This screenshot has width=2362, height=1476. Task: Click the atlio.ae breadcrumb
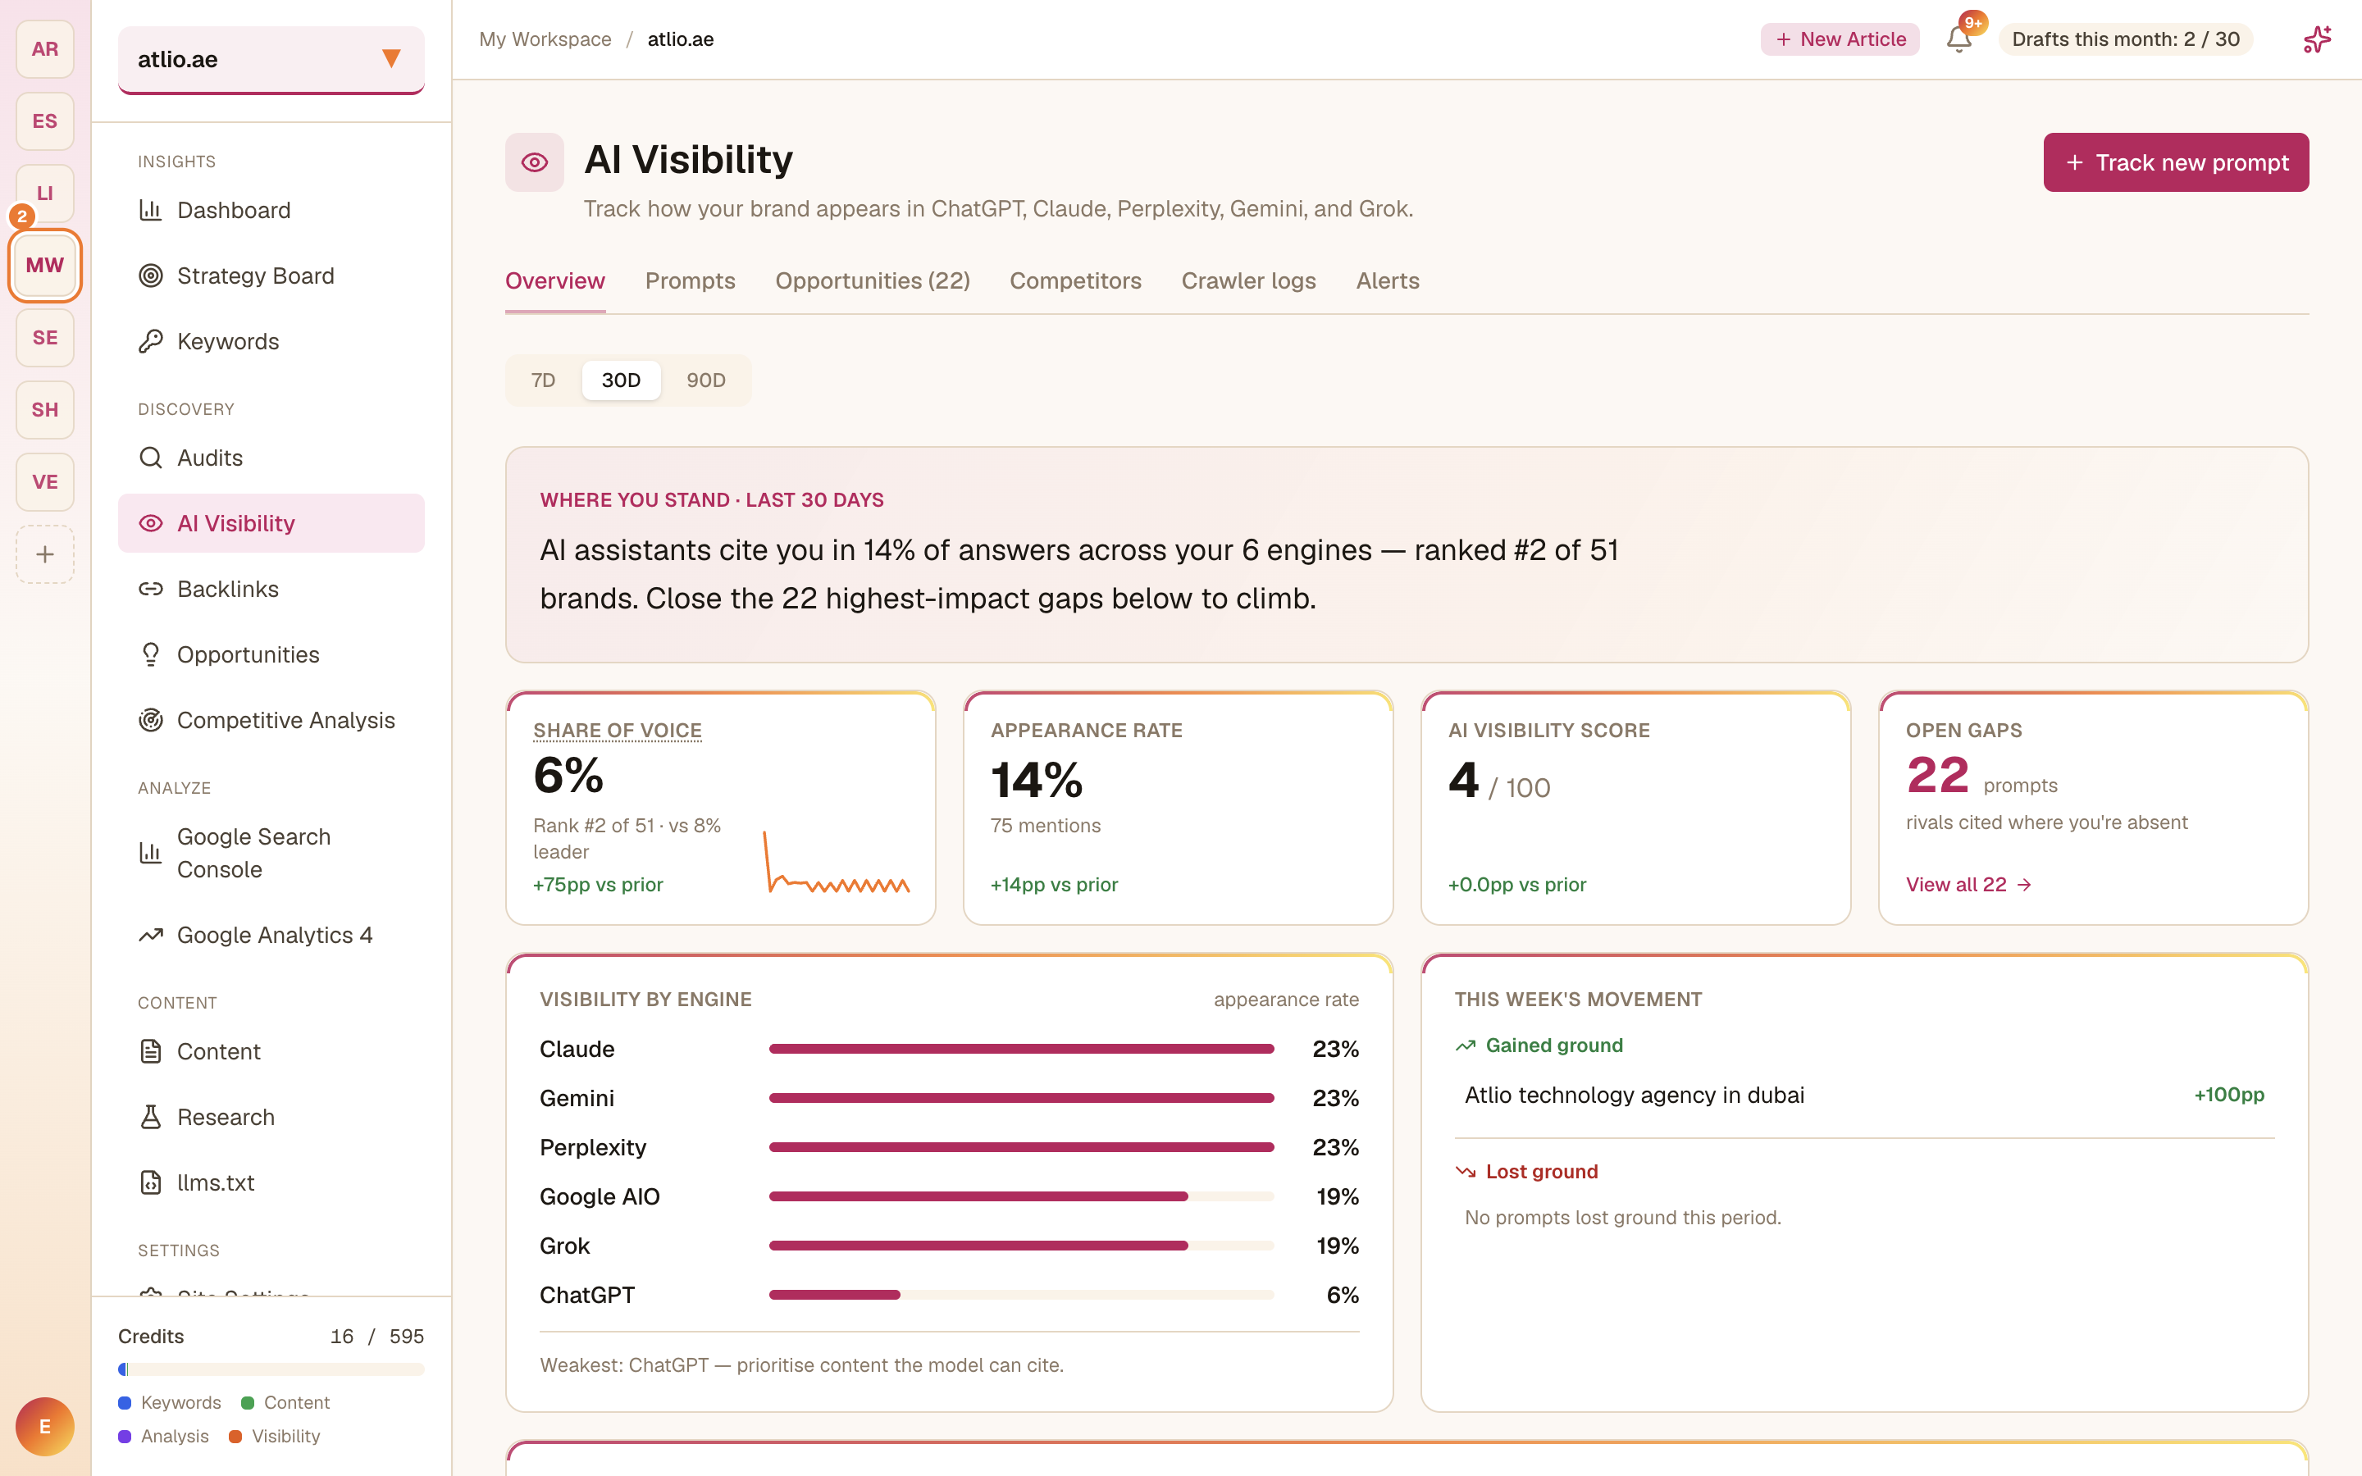[680, 39]
